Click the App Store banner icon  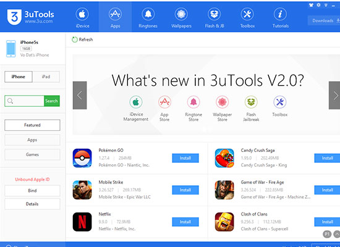point(164,102)
